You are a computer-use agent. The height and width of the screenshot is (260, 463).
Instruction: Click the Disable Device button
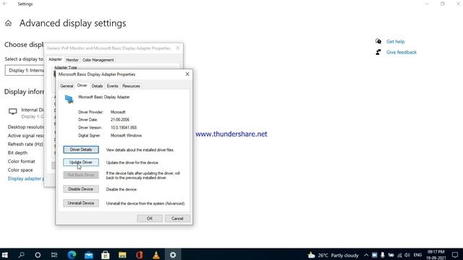pos(81,189)
